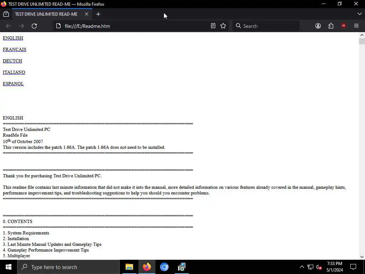Image resolution: width=365 pixels, height=274 pixels.
Task: Open Extensions panel
Action: tap(331, 26)
